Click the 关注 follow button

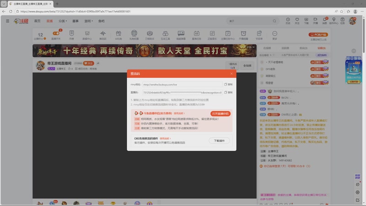[x=88, y=63]
